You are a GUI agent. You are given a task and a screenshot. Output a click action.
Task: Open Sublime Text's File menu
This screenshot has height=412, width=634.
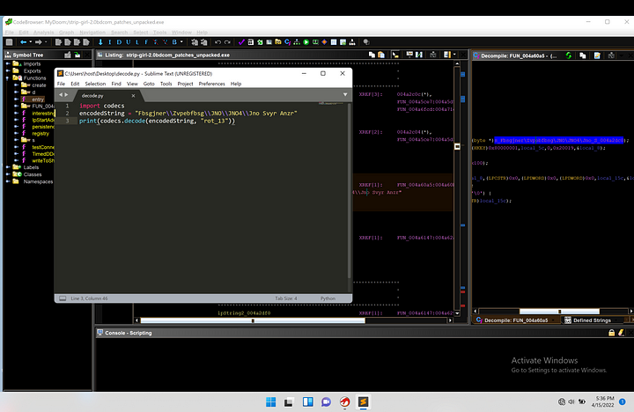click(61, 84)
